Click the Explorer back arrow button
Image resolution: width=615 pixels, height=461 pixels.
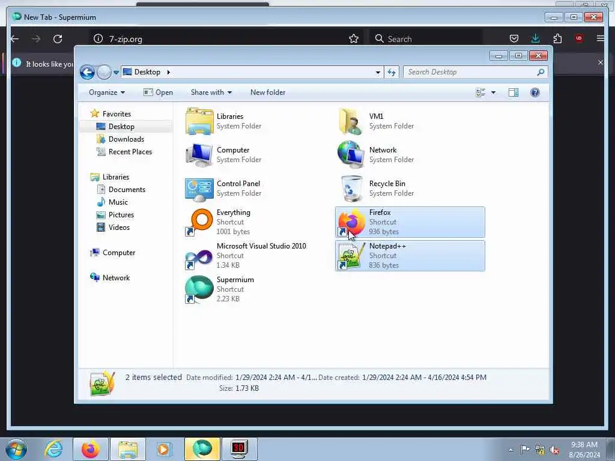coord(87,72)
